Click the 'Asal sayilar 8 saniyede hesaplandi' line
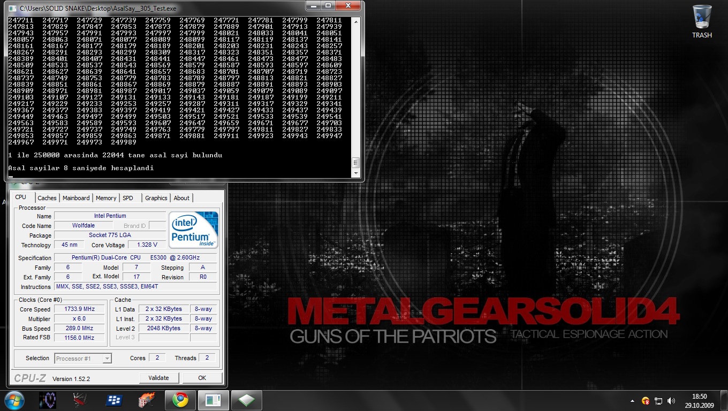This screenshot has height=411, width=728. click(x=81, y=168)
